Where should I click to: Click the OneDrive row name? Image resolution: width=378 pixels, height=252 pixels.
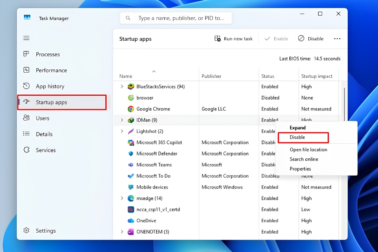click(146, 220)
